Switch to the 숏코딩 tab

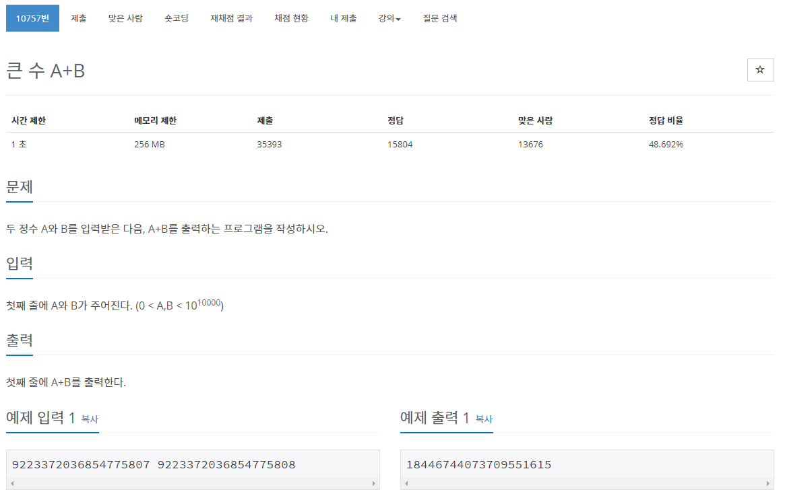click(177, 18)
